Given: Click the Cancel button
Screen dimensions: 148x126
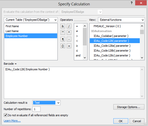Looking at the screenshot, I should click(137, 121).
